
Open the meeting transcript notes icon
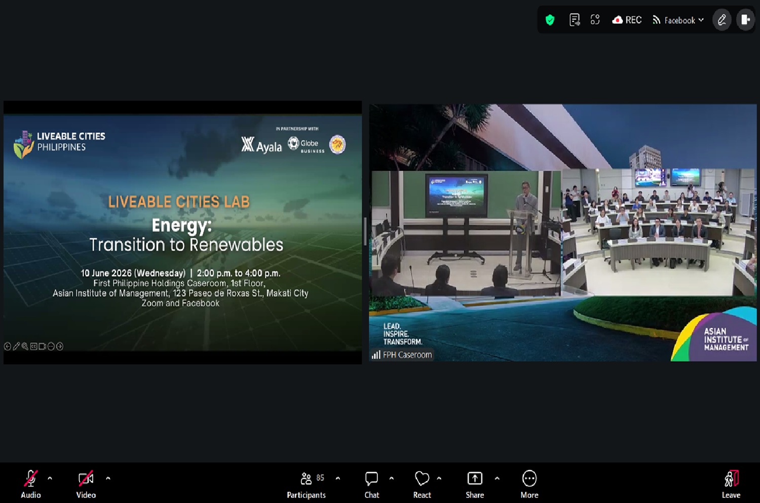[x=575, y=20]
